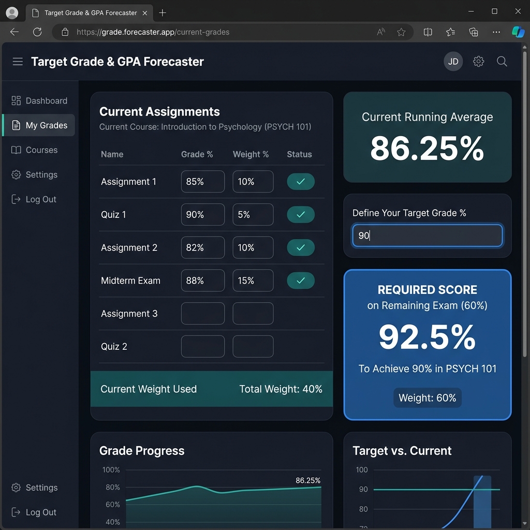
Task: Open Settings below Courses in sidebar
Action: click(x=35, y=174)
